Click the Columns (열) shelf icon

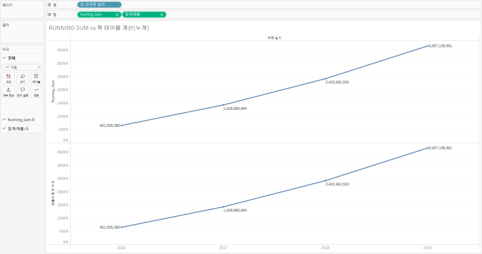[49, 5]
